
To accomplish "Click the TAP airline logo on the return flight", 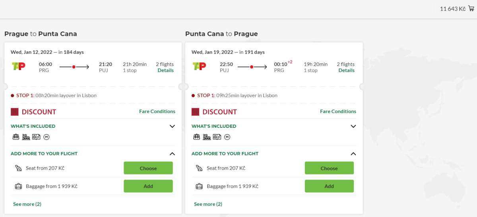I will pos(199,66).
